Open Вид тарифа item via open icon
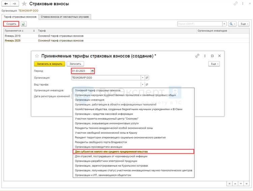The width and height of the screenshot is (253, 191). coord(147,85)
